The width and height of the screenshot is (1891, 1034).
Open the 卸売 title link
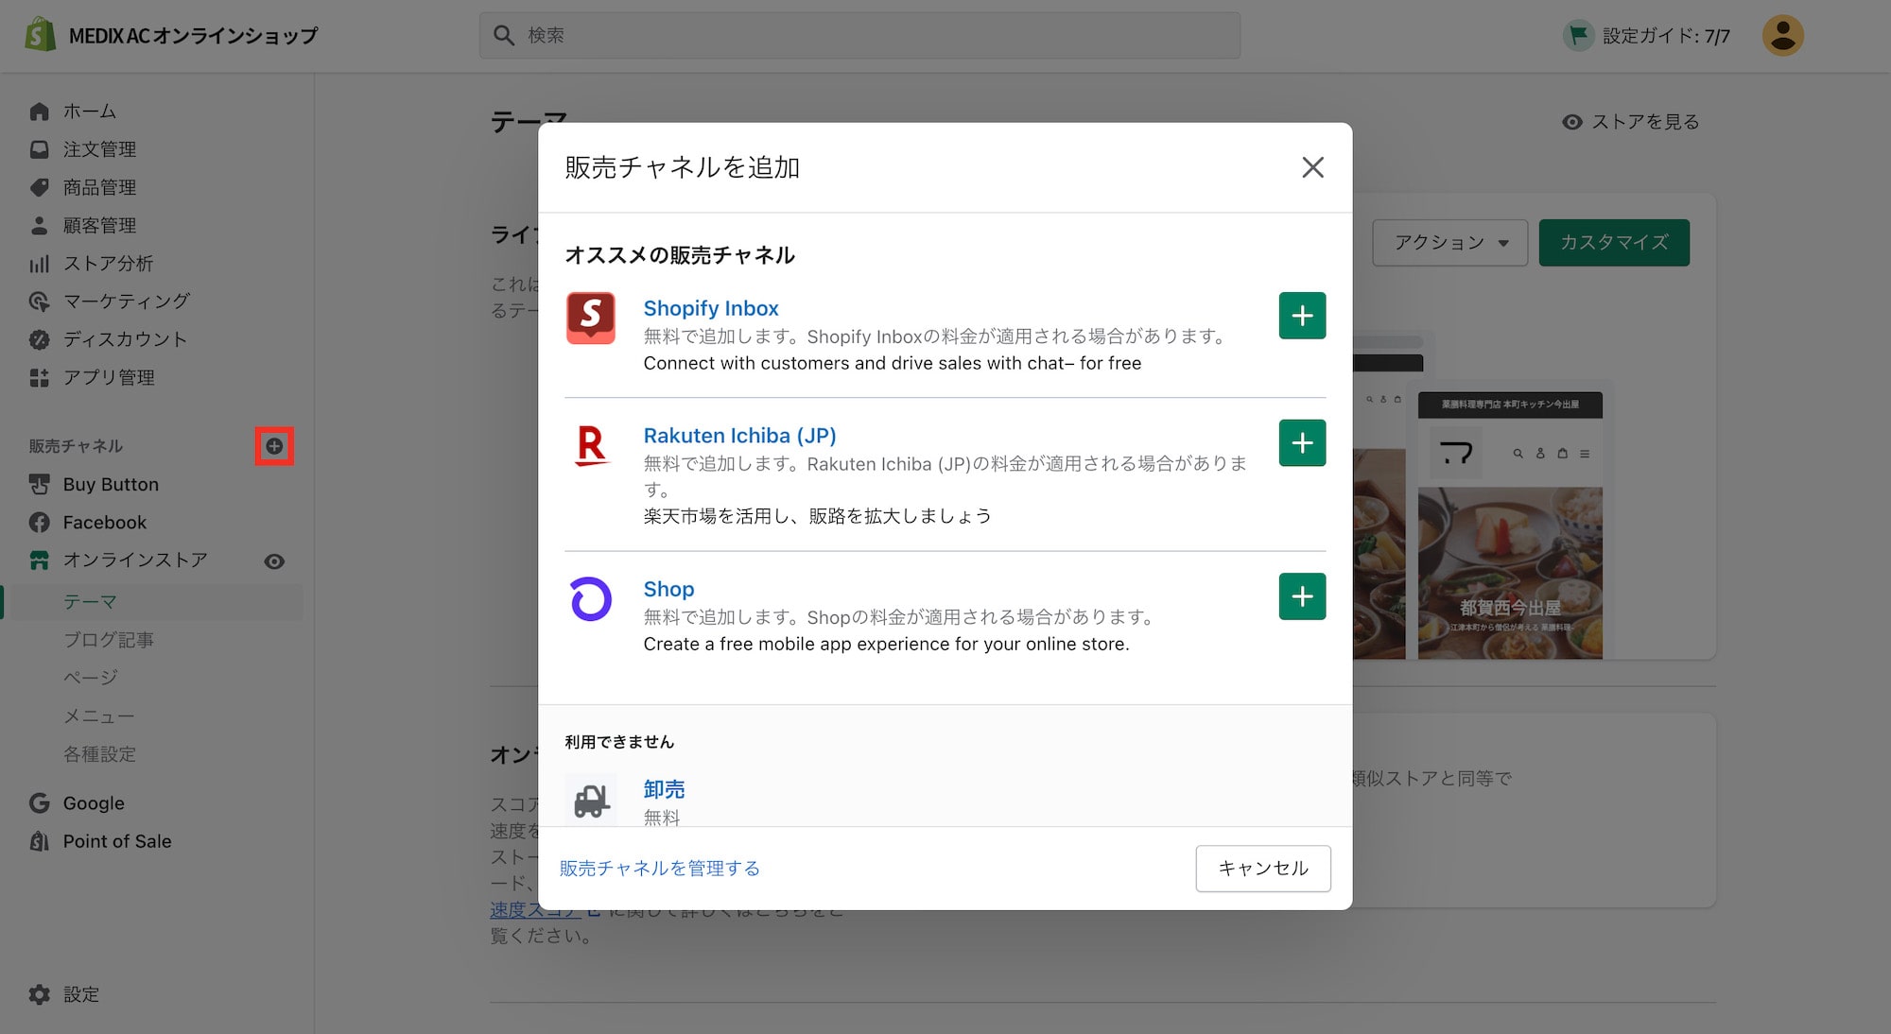point(664,789)
